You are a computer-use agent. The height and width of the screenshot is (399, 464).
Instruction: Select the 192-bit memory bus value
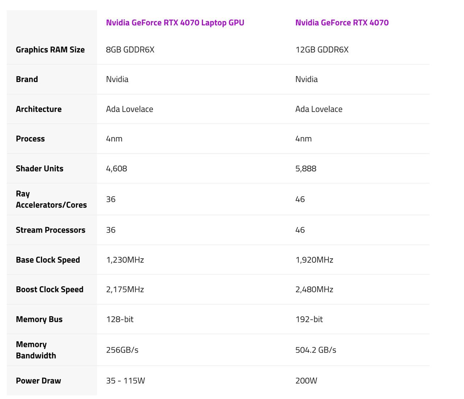click(x=309, y=319)
